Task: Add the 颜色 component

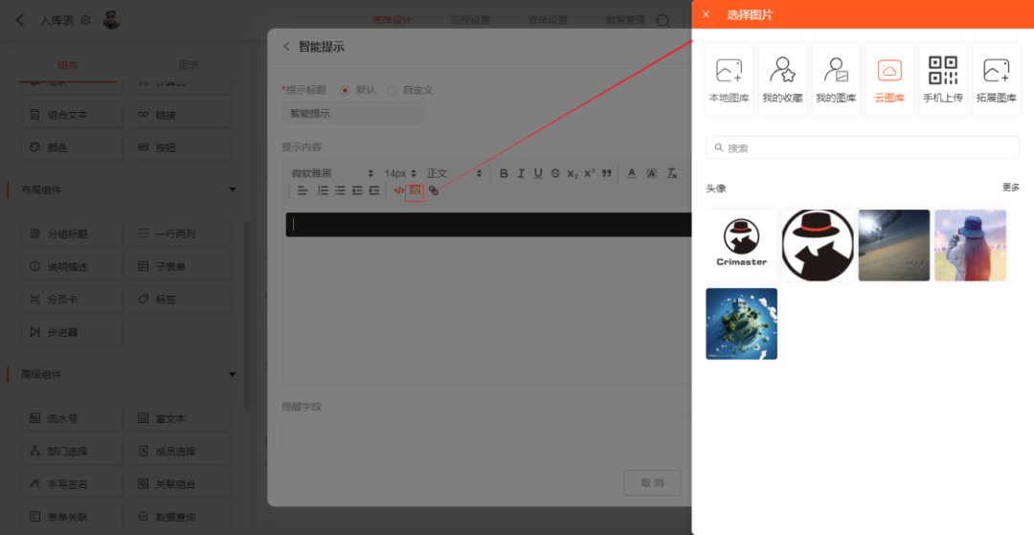Action: pyautogui.click(x=73, y=147)
